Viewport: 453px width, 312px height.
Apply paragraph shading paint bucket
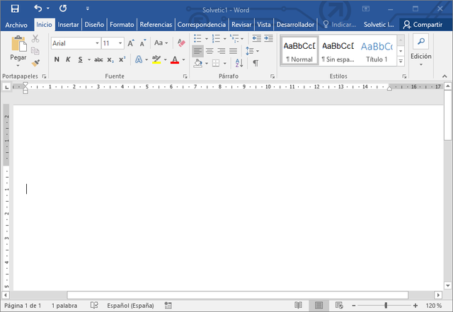click(x=198, y=63)
